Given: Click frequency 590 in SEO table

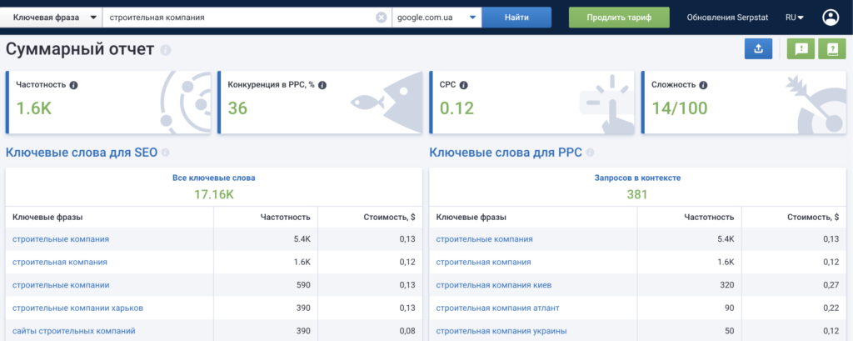Looking at the screenshot, I should (x=303, y=285).
